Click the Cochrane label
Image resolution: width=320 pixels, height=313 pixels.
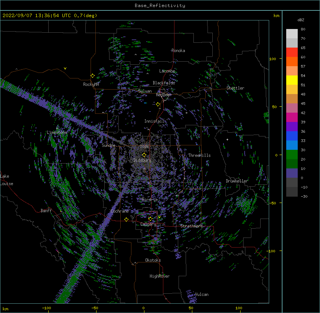(x=120, y=211)
